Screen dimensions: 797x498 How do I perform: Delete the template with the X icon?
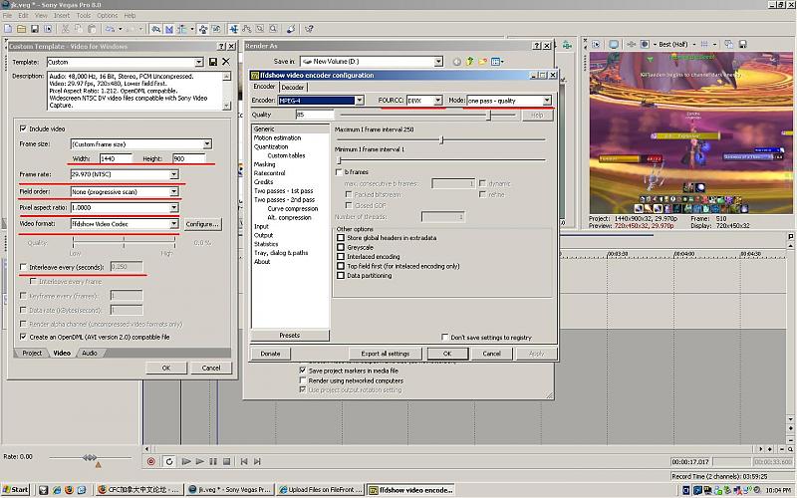[x=226, y=62]
